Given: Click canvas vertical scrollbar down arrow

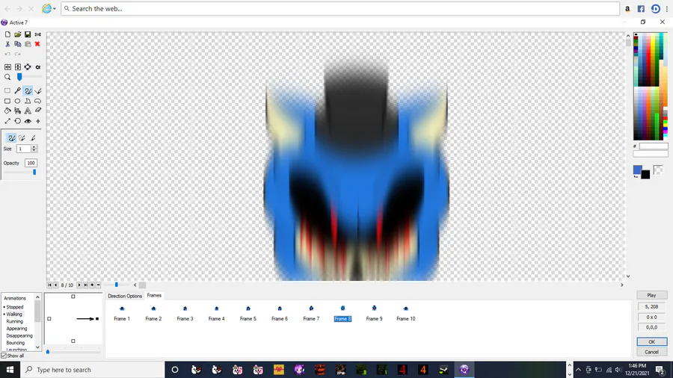Looking at the screenshot, I should pyautogui.click(x=628, y=276).
